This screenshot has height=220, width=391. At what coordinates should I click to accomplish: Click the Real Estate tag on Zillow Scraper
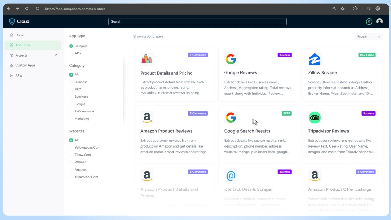point(367,55)
